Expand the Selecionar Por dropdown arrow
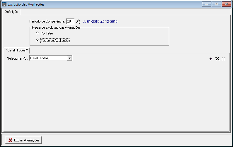 (x=69, y=58)
